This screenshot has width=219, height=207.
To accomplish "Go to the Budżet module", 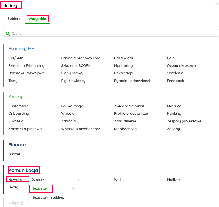I will 14,154.
